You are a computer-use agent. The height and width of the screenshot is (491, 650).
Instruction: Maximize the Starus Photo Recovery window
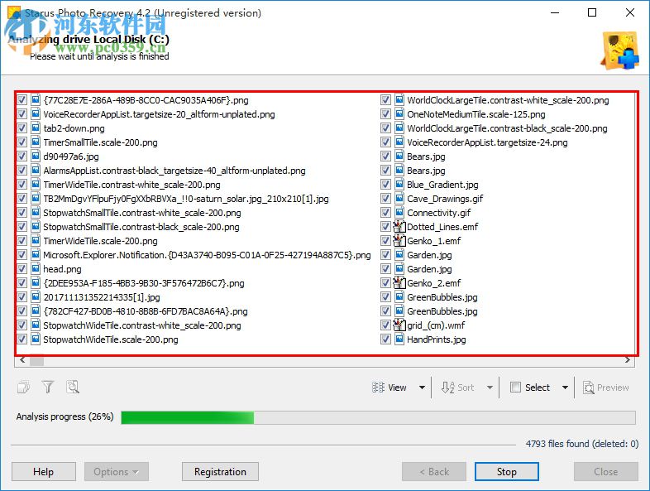point(592,13)
